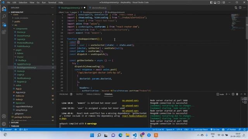Viewport: 248px width, 139px height.
Task: Split the terminal
Action: click(x=233, y=94)
